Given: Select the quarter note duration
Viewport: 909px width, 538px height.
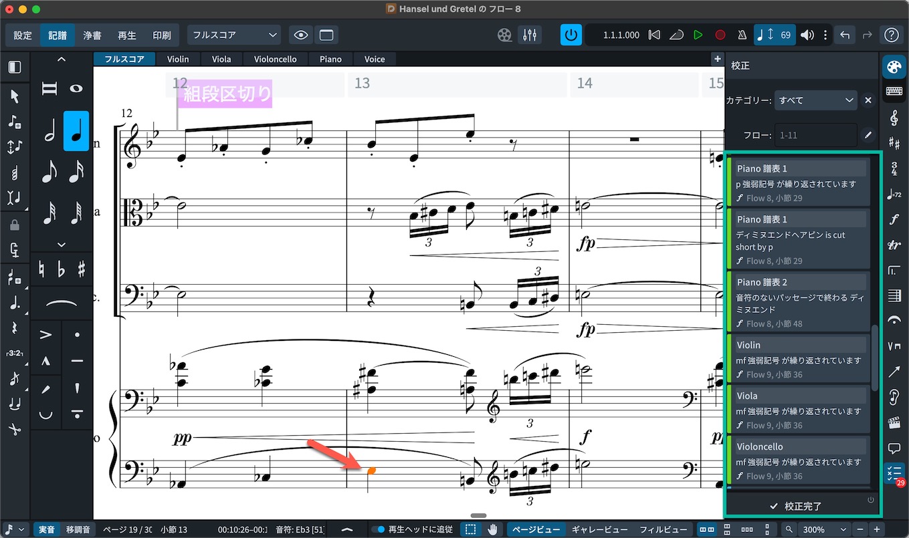Looking at the screenshot, I should pos(76,131).
